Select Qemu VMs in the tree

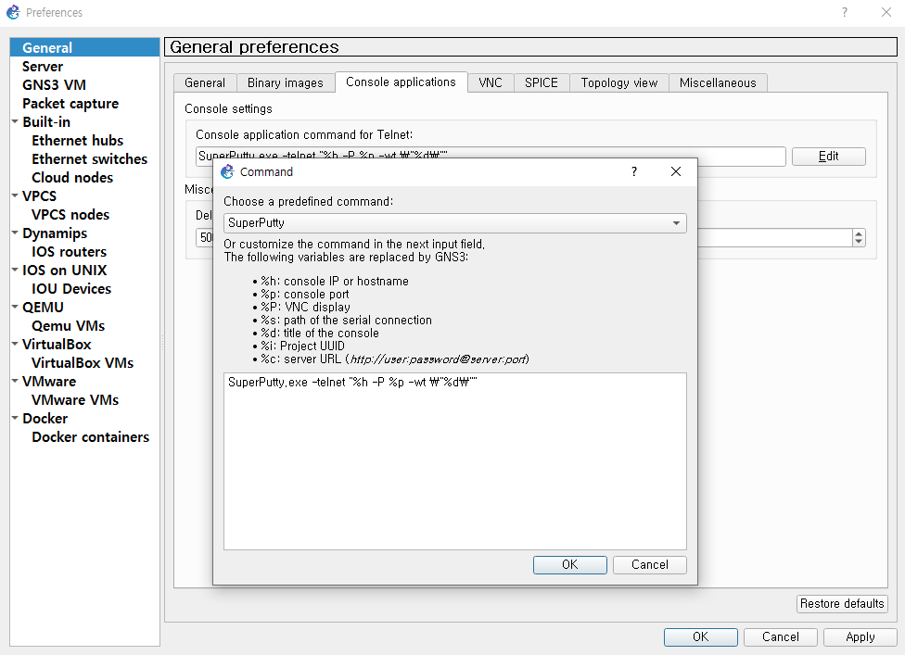click(x=68, y=325)
